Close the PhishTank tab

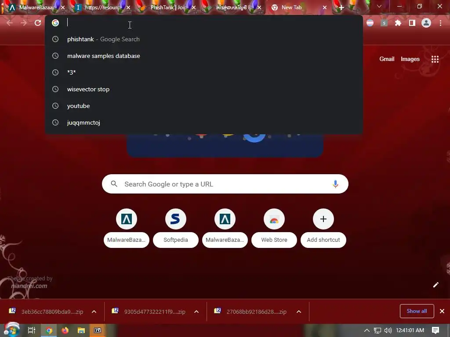click(194, 8)
